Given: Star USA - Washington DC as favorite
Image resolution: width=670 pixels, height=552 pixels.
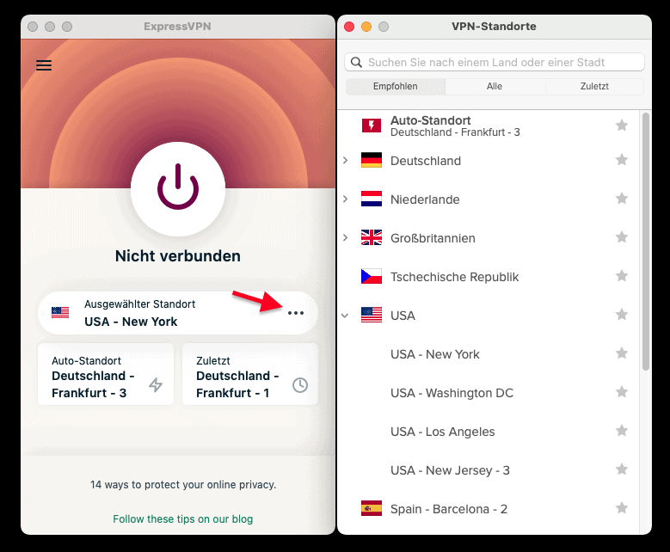Looking at the screenshot, I should (x=622, y=392).
